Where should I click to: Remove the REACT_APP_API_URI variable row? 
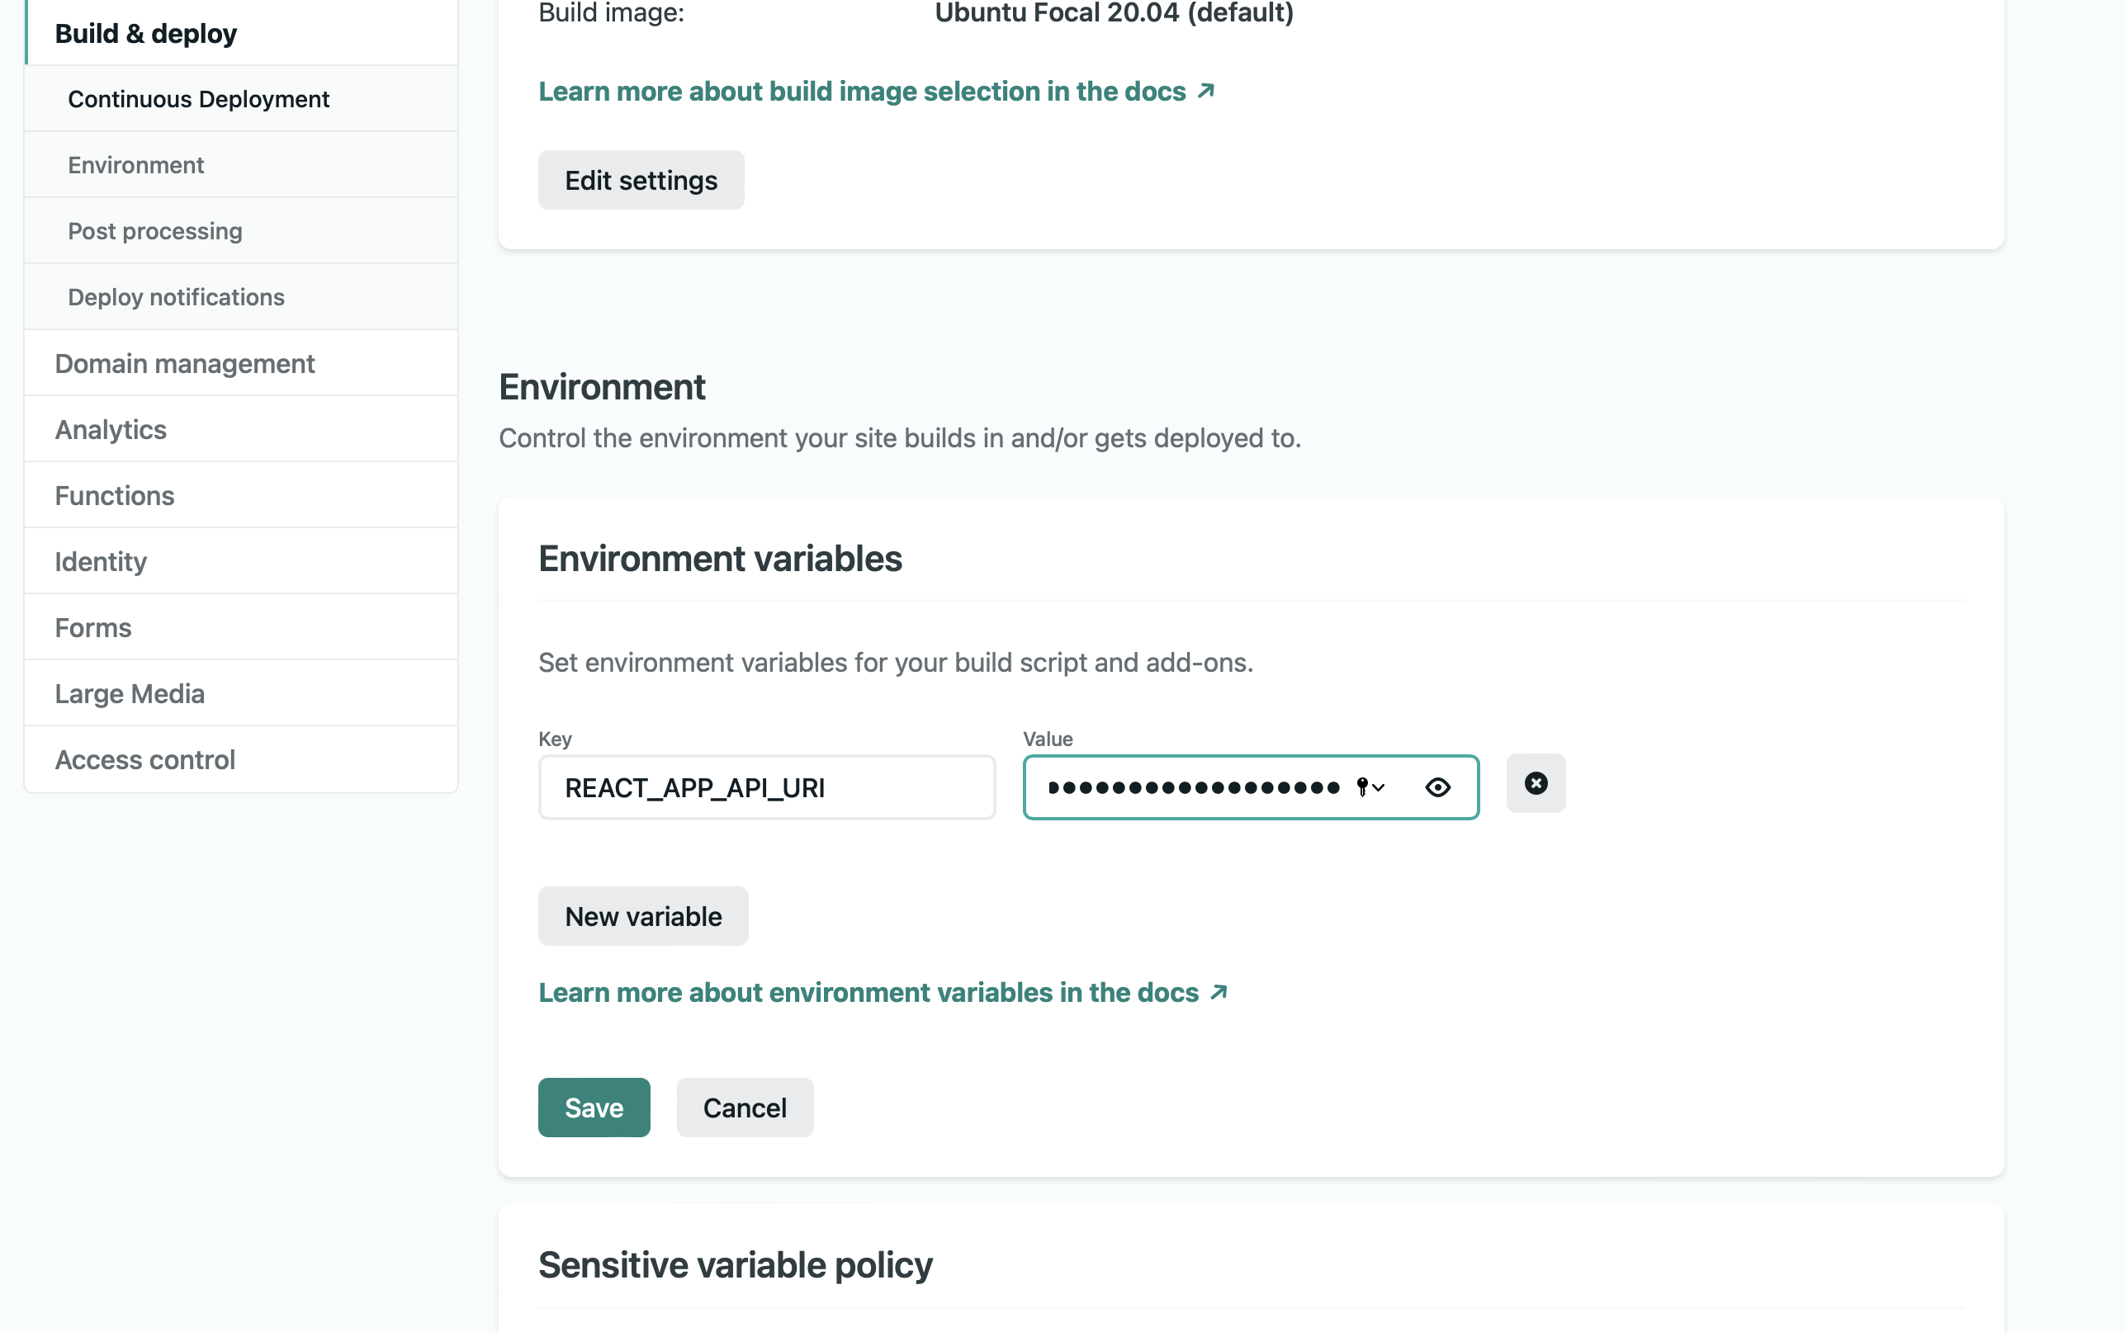1535,783
